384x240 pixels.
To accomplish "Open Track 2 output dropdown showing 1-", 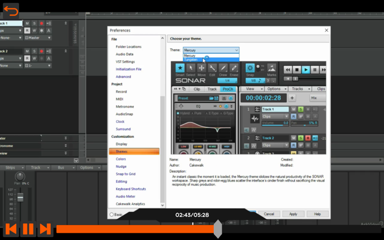I will coord(38,66).
